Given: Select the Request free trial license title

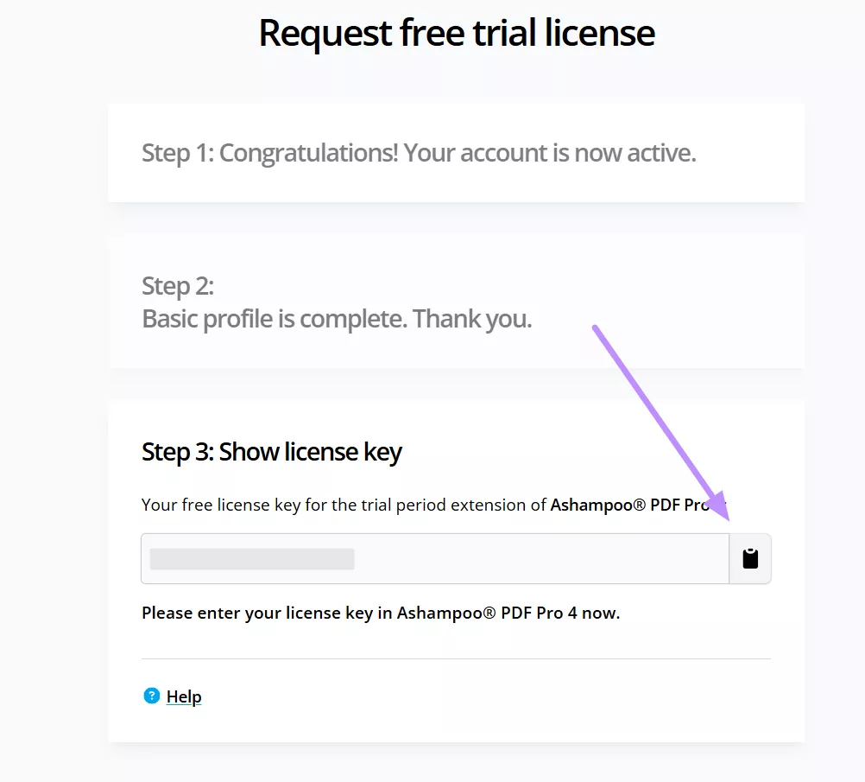Looking at the screenshot, I should [x=456, y=33].
